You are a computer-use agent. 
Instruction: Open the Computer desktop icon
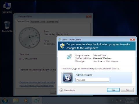click(7, 8)
